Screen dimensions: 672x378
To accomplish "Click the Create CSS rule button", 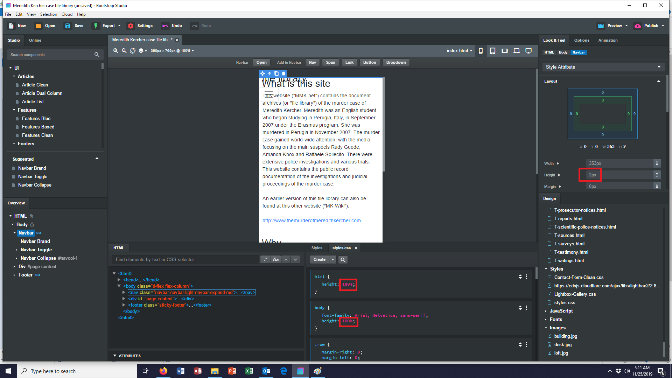I will click(319, 259).
